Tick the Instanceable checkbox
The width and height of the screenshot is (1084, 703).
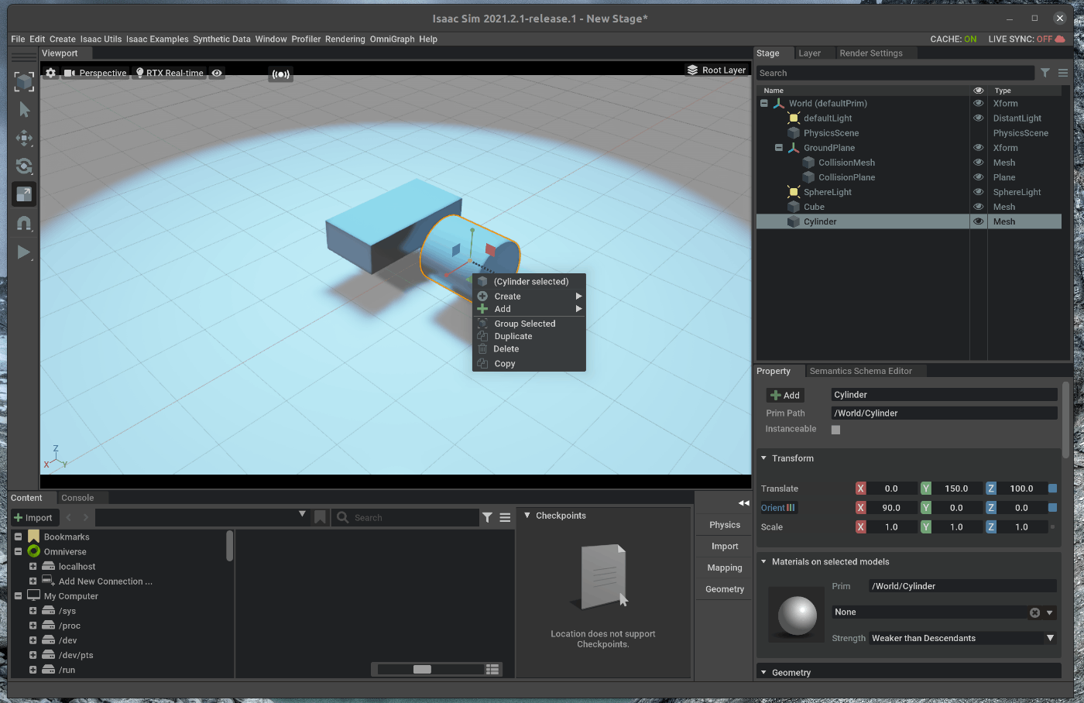835,430
